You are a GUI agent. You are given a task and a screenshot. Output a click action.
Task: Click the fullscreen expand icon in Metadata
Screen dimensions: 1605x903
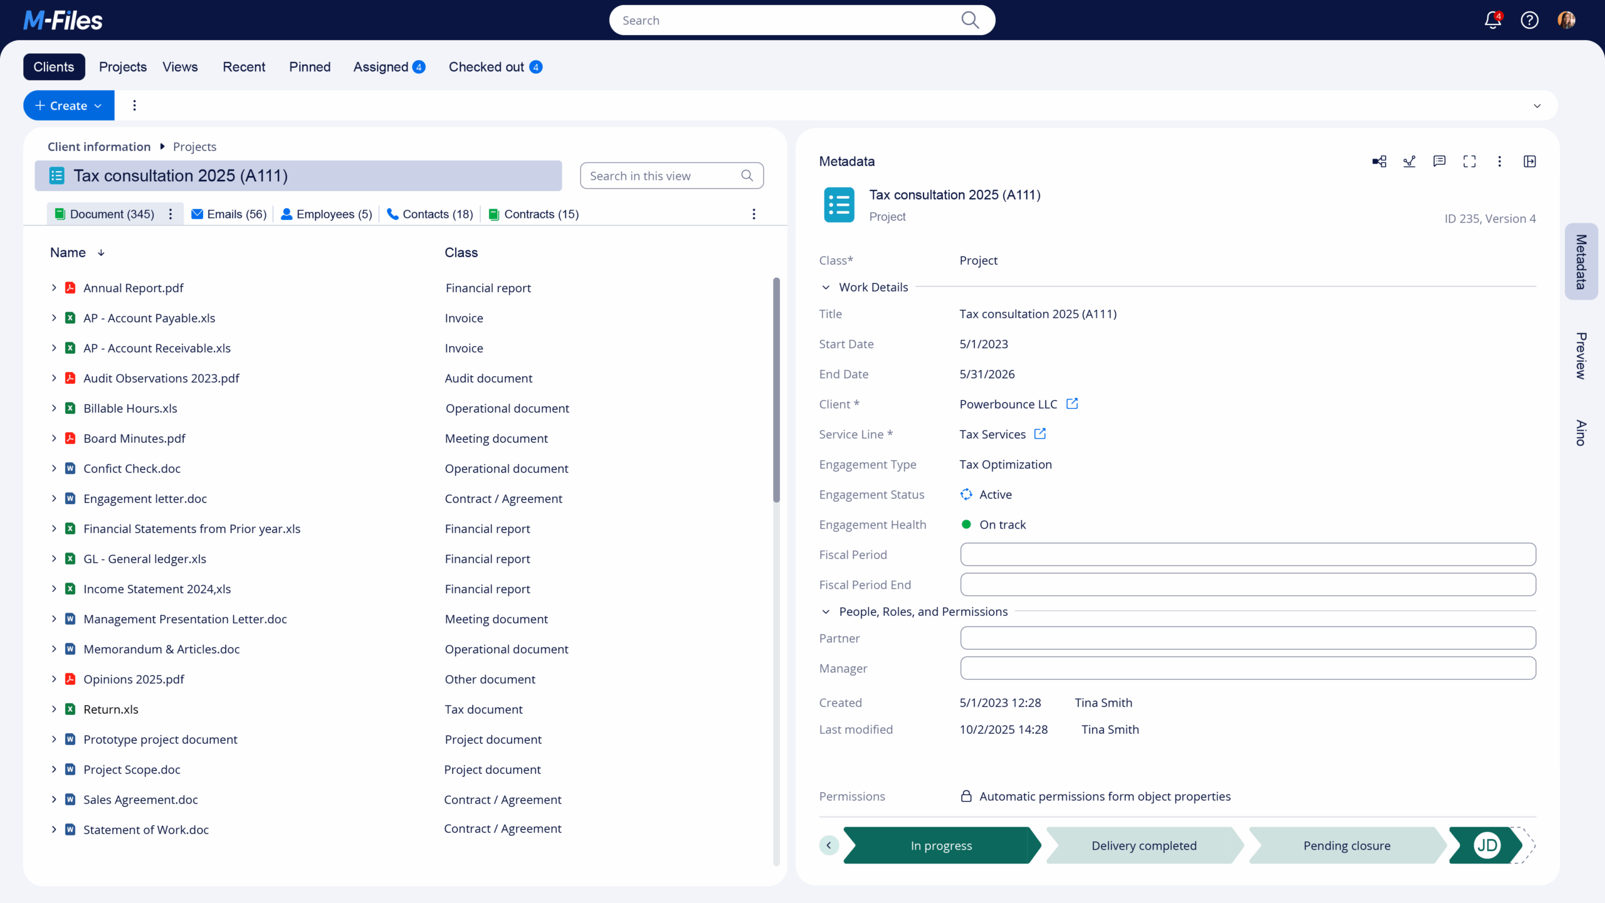tap(1470, 162)
